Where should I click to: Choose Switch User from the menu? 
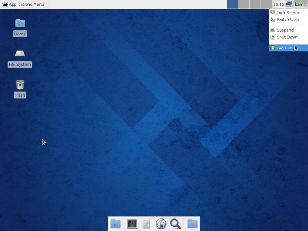click(x=288, y=20)
